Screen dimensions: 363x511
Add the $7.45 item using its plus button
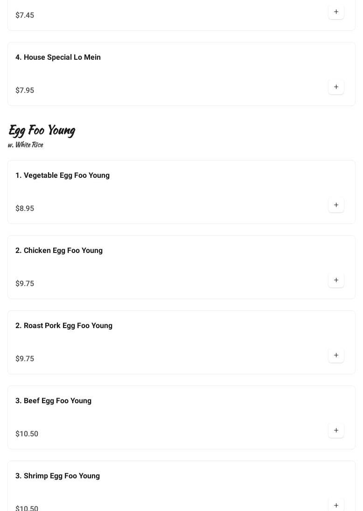pos(336,12)
